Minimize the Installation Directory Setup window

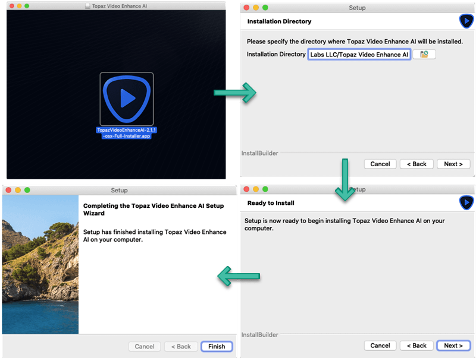tap(256, 8)
